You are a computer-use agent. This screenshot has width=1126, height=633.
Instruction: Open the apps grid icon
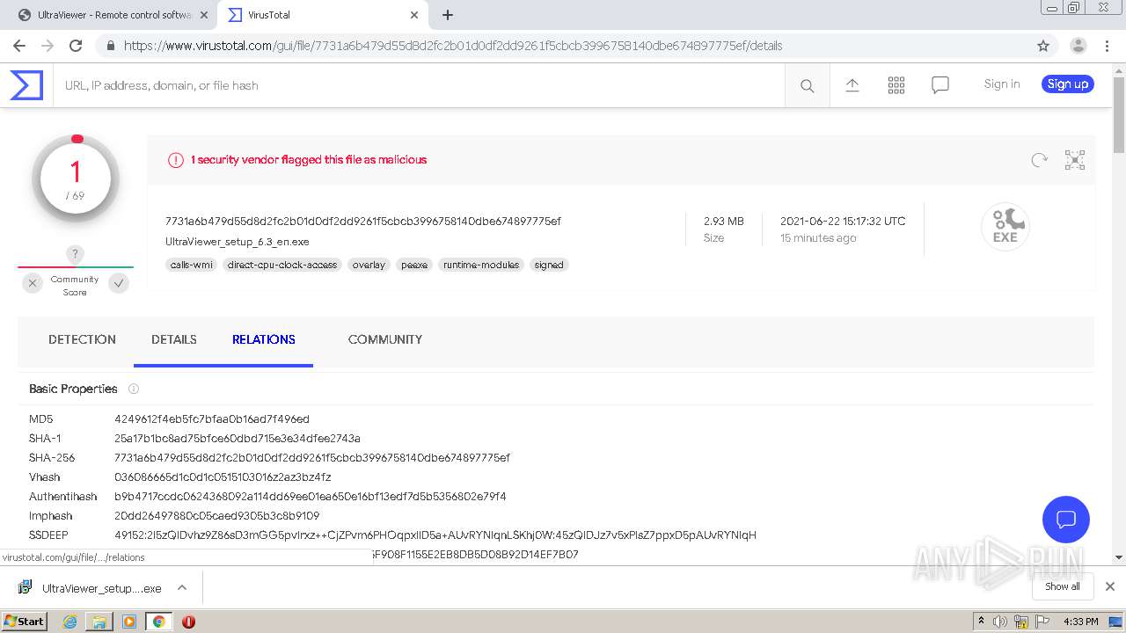[896, 85]
